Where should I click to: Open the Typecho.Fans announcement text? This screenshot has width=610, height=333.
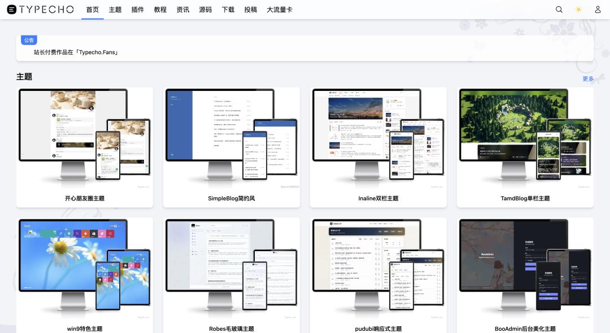[76, 52]
